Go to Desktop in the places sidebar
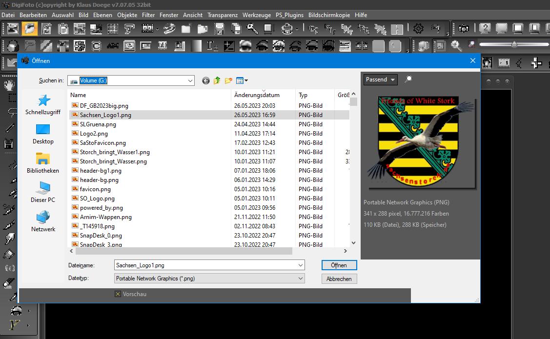 pyautogui.click(x=43, y=134)
